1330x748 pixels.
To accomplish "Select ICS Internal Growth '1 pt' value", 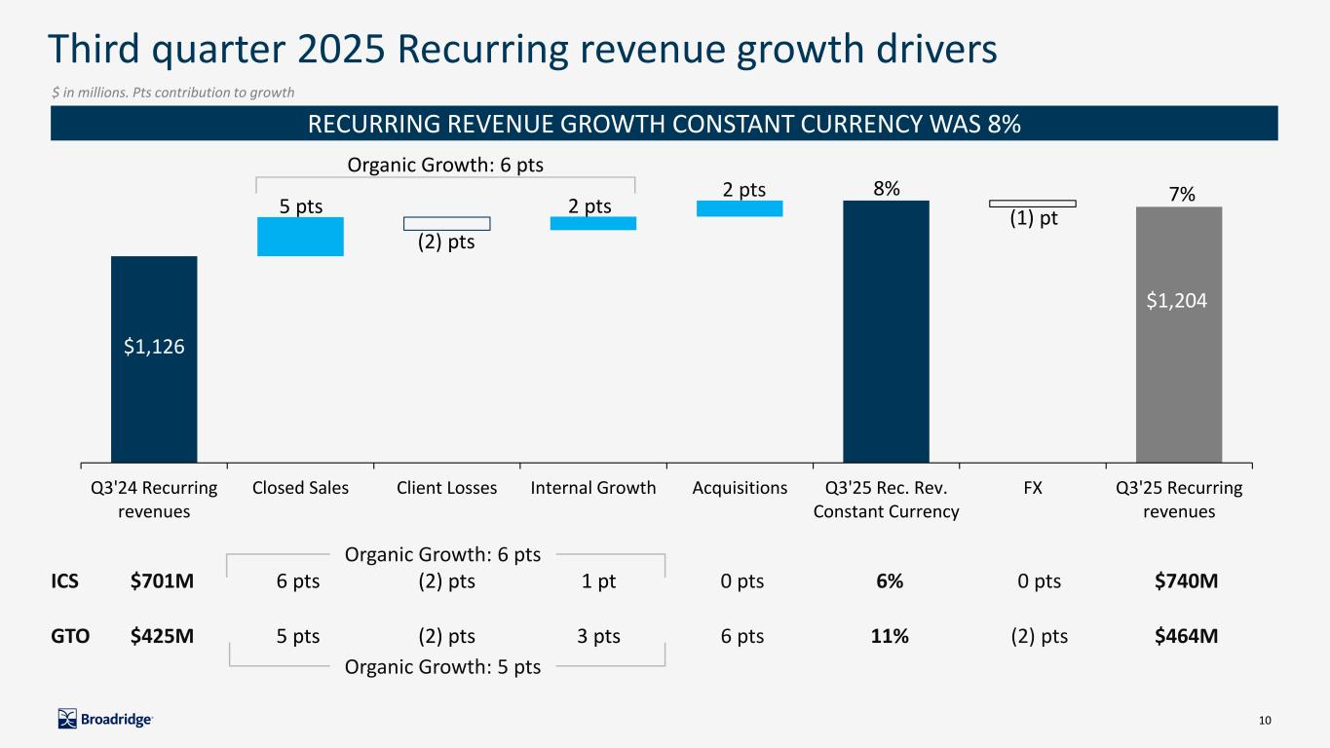I will coord(596,581).
